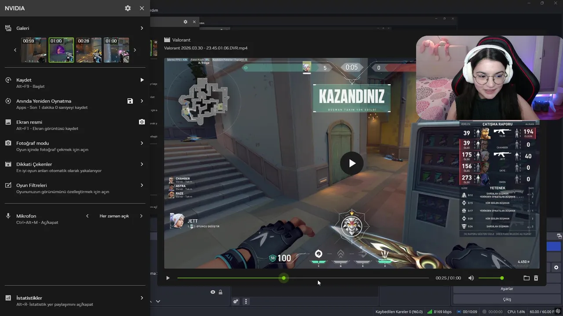The image size is (563, 316).
Task: Click the video seek position handle
Action: click(x=284, y=278)
